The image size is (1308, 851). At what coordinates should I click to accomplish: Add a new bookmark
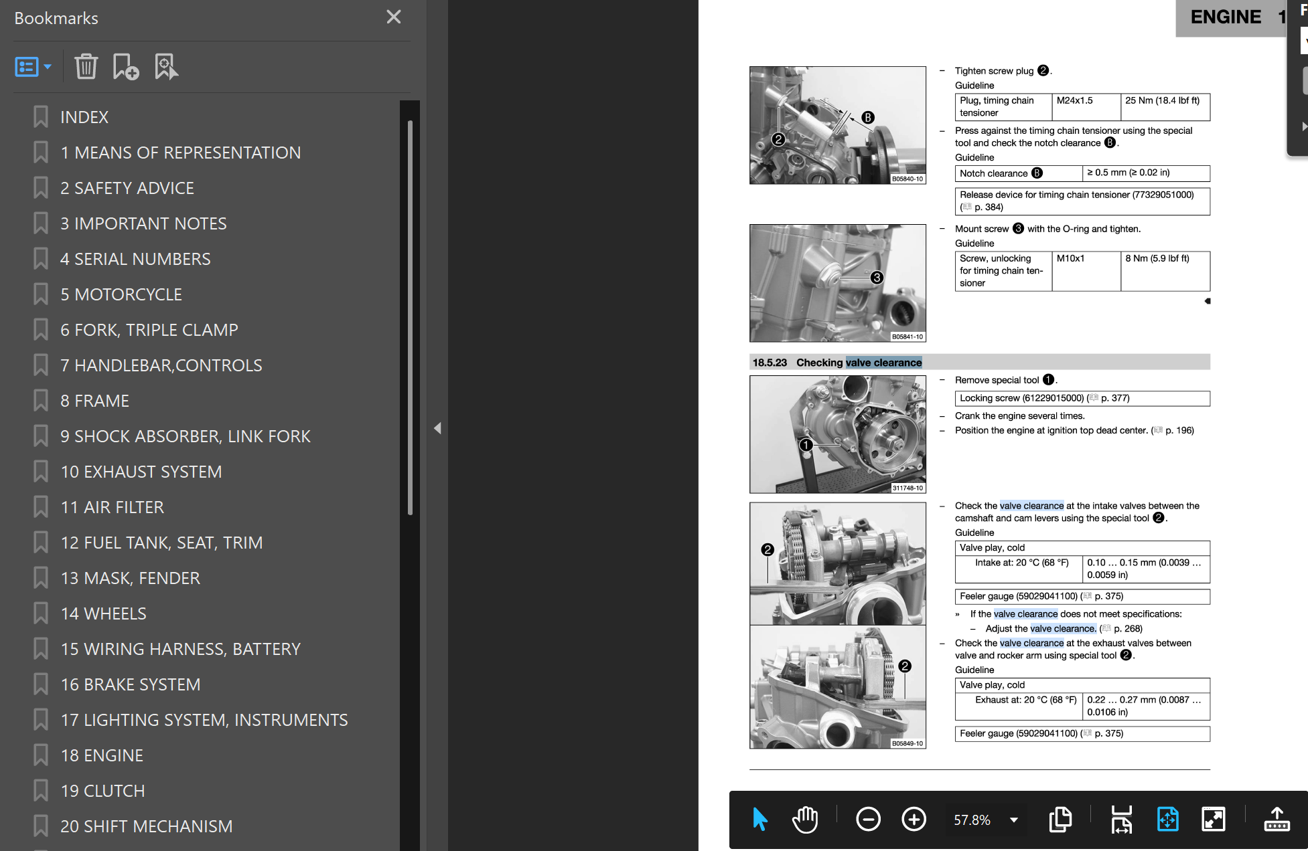click(x=125, y=67)
